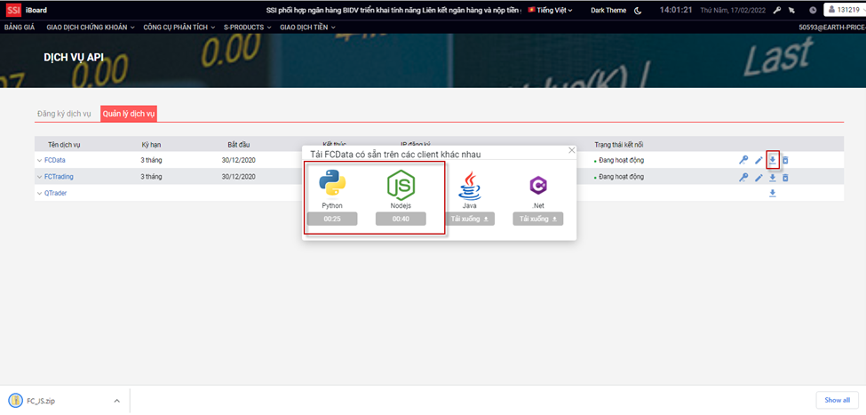The image size is (866, 415).
Task: Click the key icon in FCData row
Action: click(x=743, y=160)
